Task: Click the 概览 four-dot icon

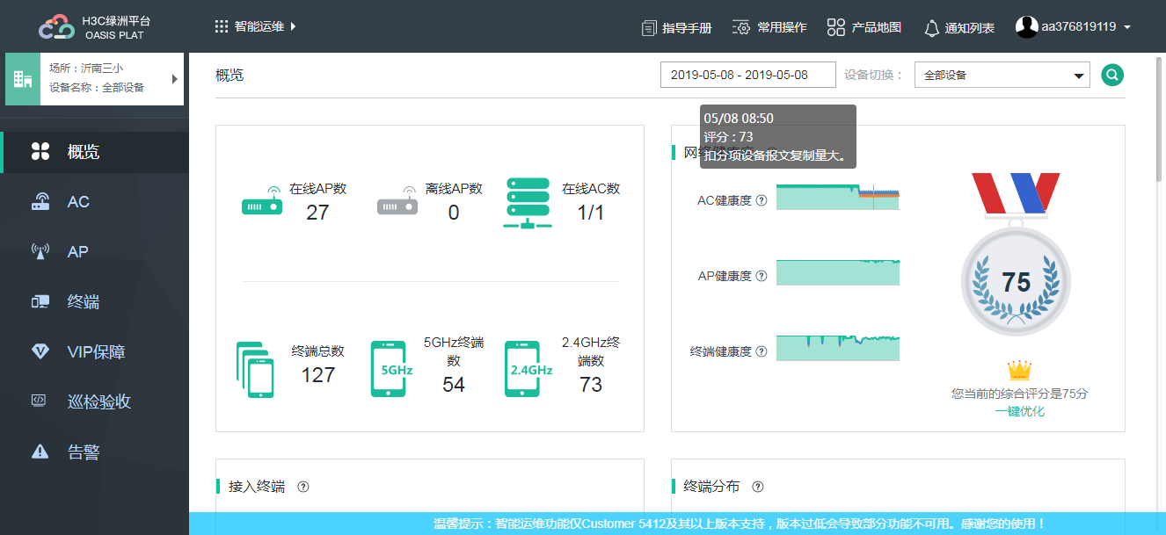Action: pos(40,151)
